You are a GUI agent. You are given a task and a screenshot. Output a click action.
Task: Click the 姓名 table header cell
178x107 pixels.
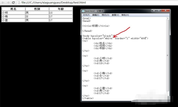coord(13,9)
